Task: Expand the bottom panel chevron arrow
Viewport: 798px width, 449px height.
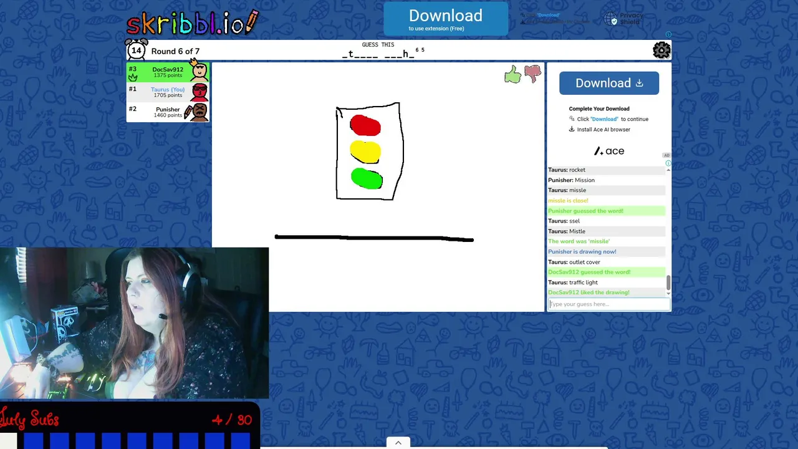Action: [x=398, y=443]
